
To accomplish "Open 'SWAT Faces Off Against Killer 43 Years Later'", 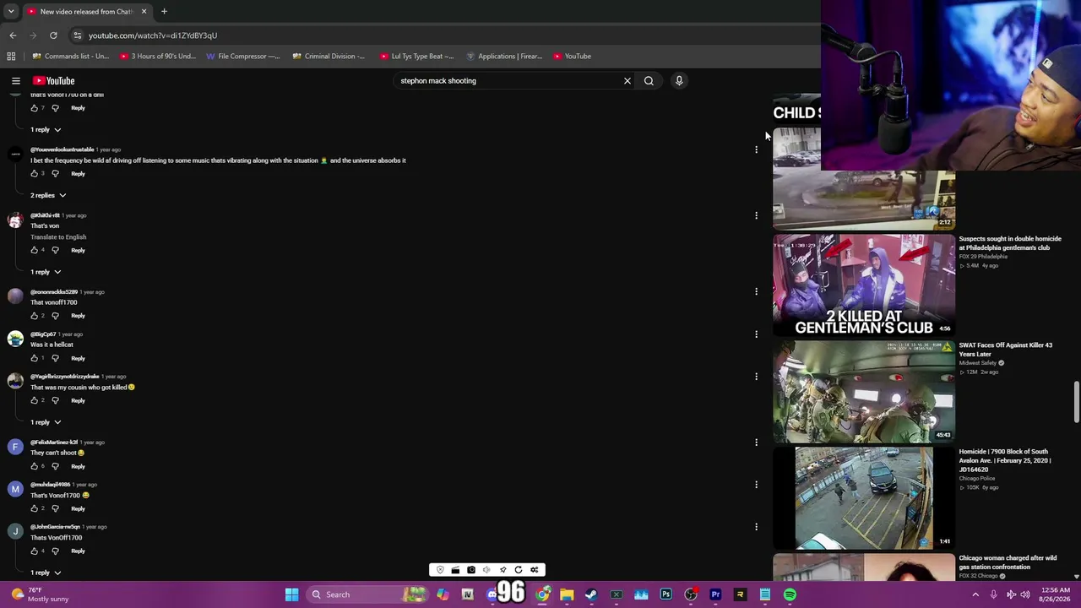I will pos(1006,350).
